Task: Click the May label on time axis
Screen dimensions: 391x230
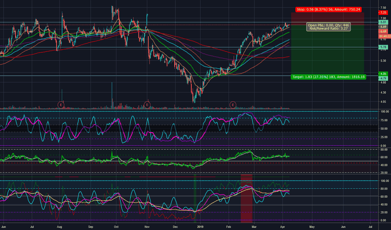Action: tap(312, 227)
